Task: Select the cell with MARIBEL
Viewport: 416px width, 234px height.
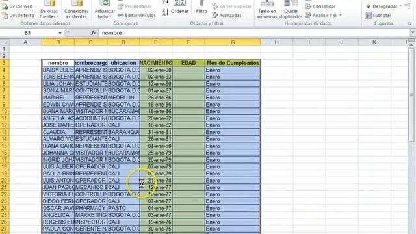Action: click(x=58, y=97)
